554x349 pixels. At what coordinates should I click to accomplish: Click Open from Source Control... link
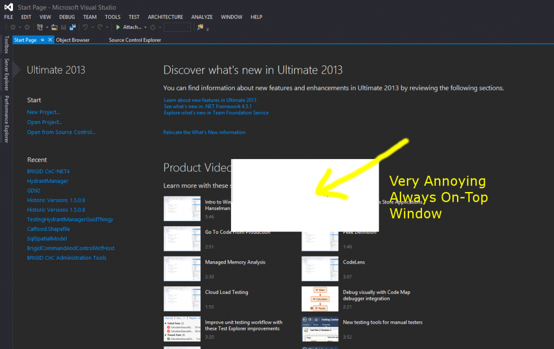click(62, 132)
